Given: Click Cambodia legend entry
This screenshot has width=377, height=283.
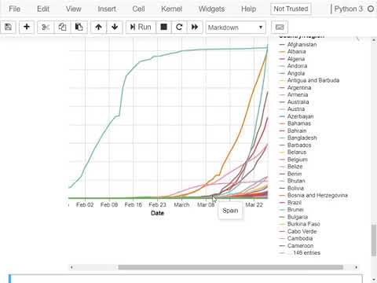Looking at the screenshot, I should (x=300, y=238).
